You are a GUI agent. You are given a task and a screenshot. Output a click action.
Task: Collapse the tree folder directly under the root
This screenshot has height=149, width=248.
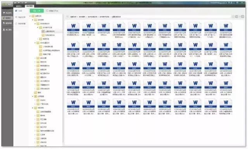coord(33,20)
